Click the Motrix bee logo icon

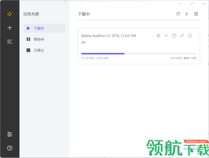(x=9, y=14)
